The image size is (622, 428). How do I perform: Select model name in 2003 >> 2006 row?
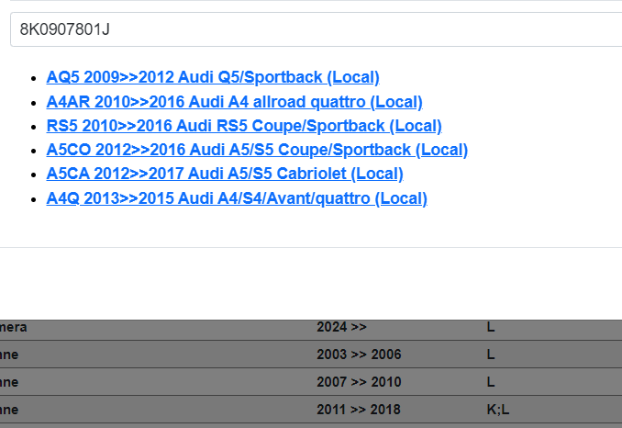tap(9, 355)
